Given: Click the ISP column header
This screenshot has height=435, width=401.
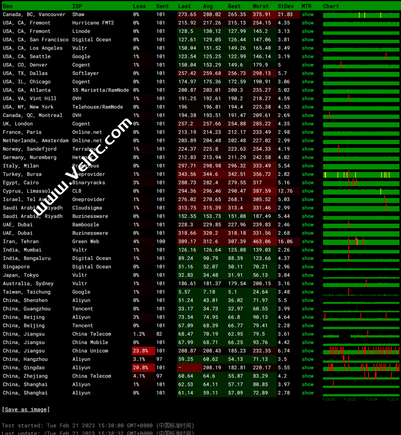Looking at the screenshot, I should (x=77, y=6).
